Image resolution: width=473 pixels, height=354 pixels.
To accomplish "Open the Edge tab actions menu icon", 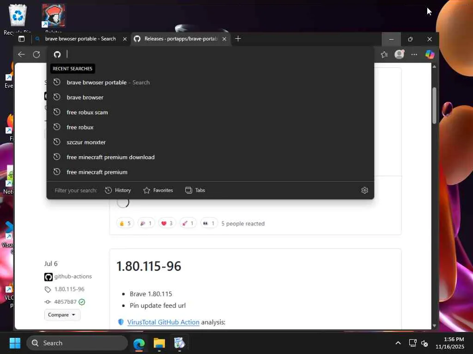I will [21, 39].
